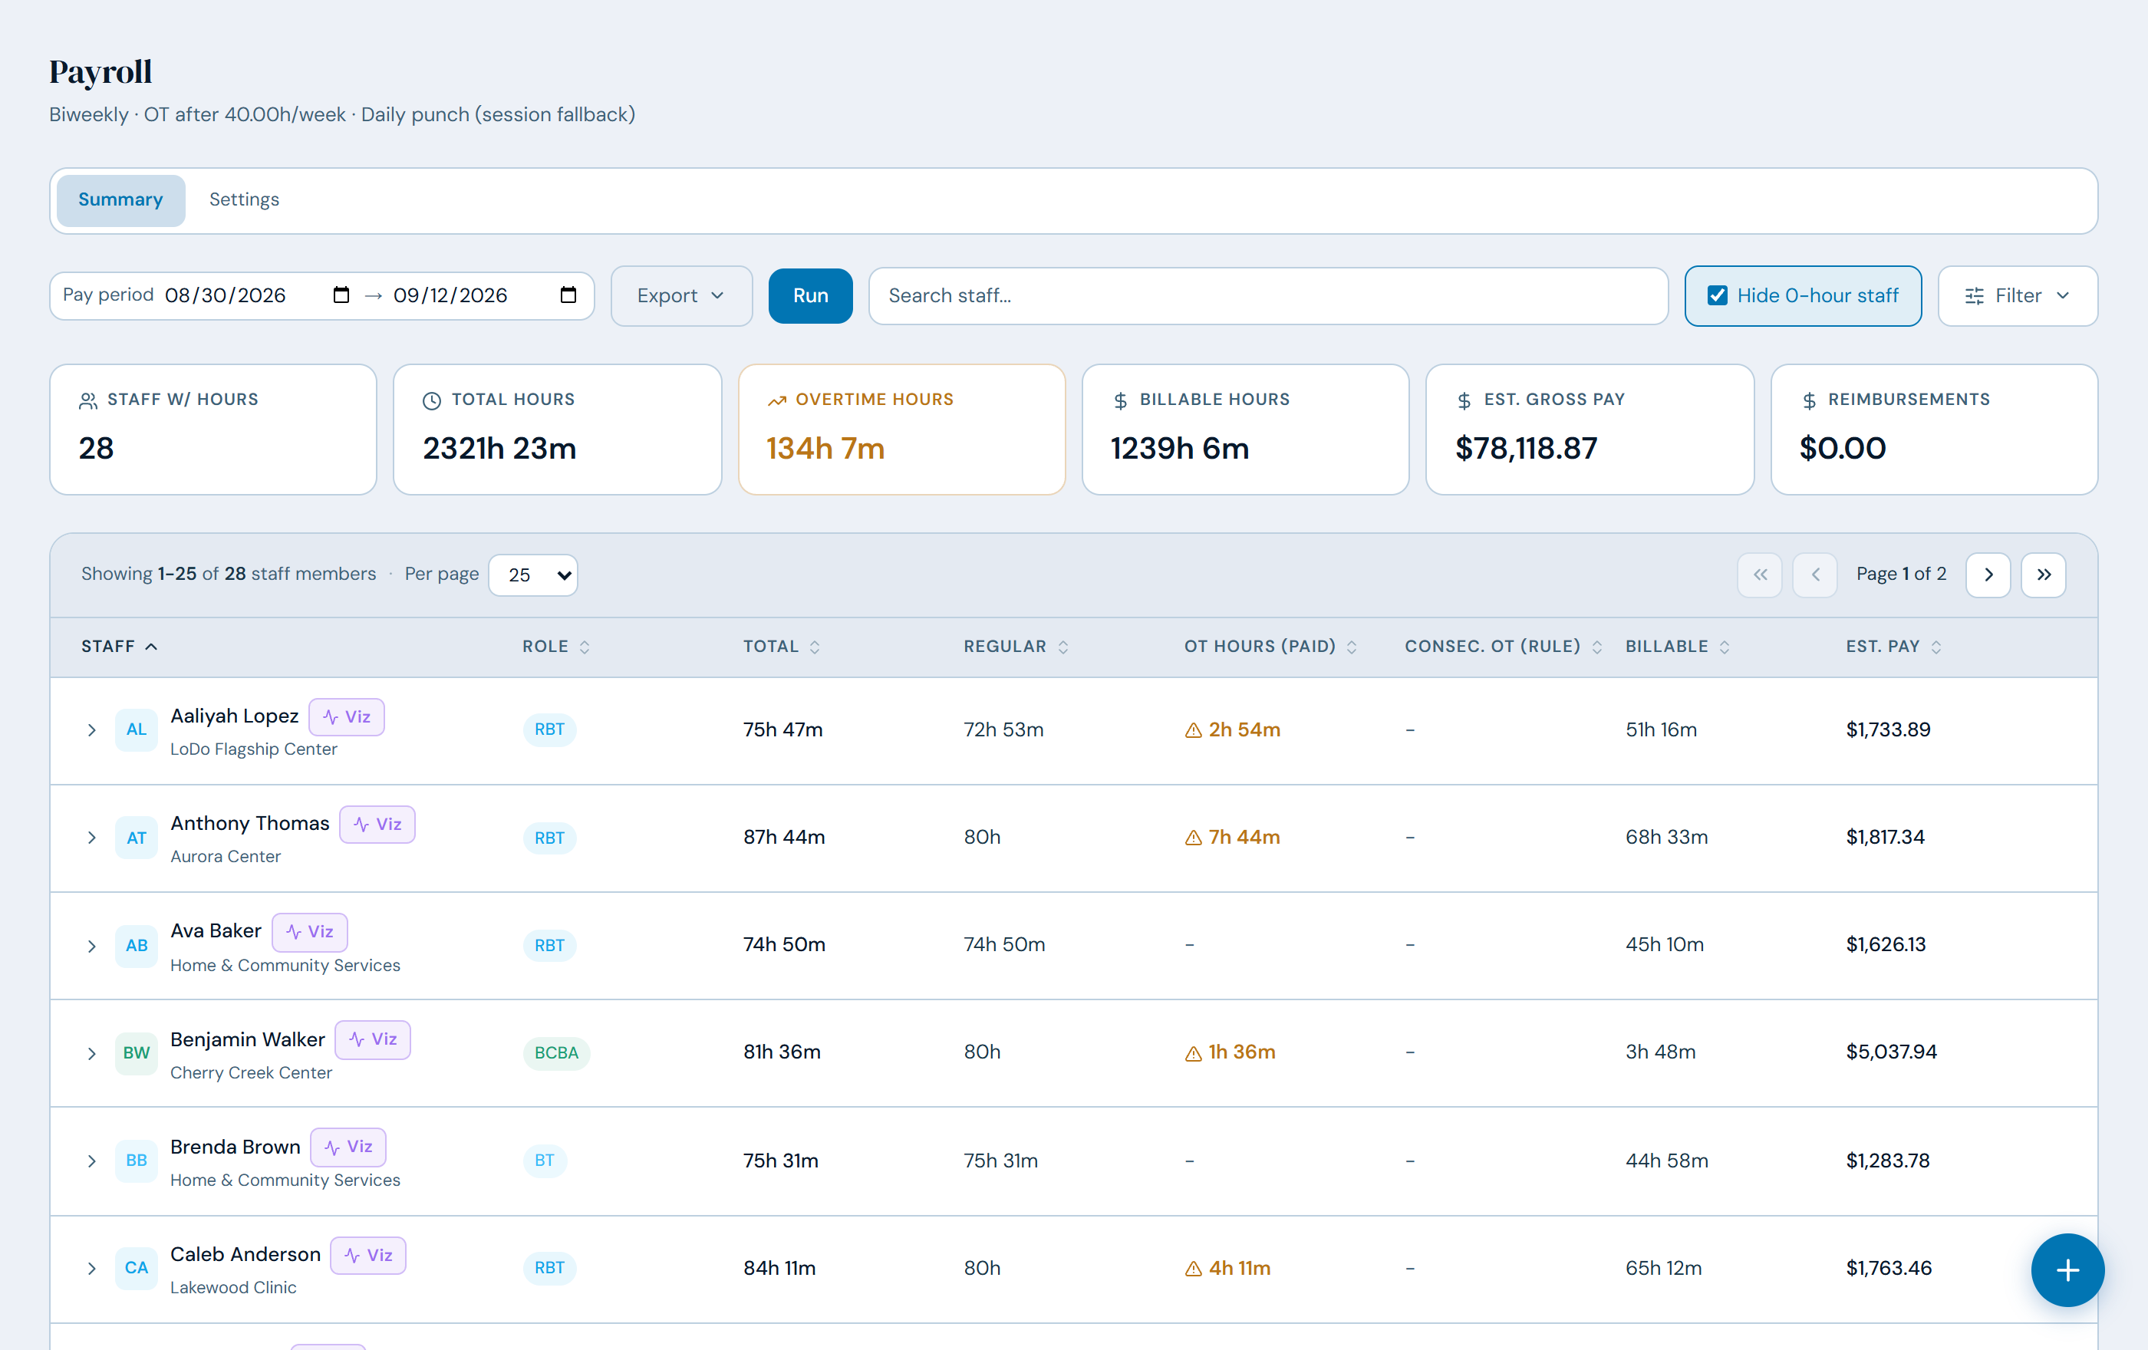The height and width of the screenshot is (1350, 2148).
Task: Open Viz for Benjamin Walker
Action: (x=373, y=1039)
